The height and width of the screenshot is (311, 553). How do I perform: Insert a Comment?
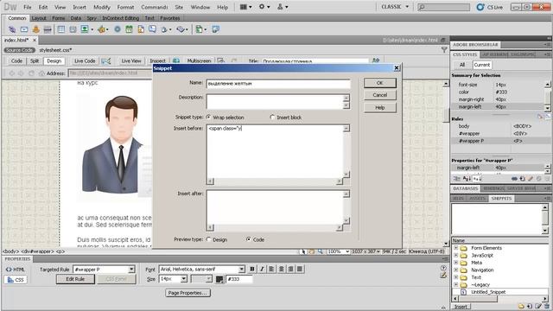tap(152, 29)
